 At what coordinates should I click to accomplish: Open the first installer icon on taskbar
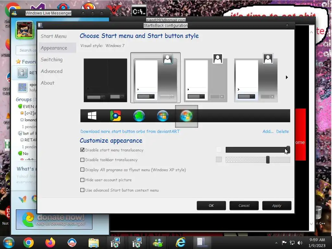point(115,243)
